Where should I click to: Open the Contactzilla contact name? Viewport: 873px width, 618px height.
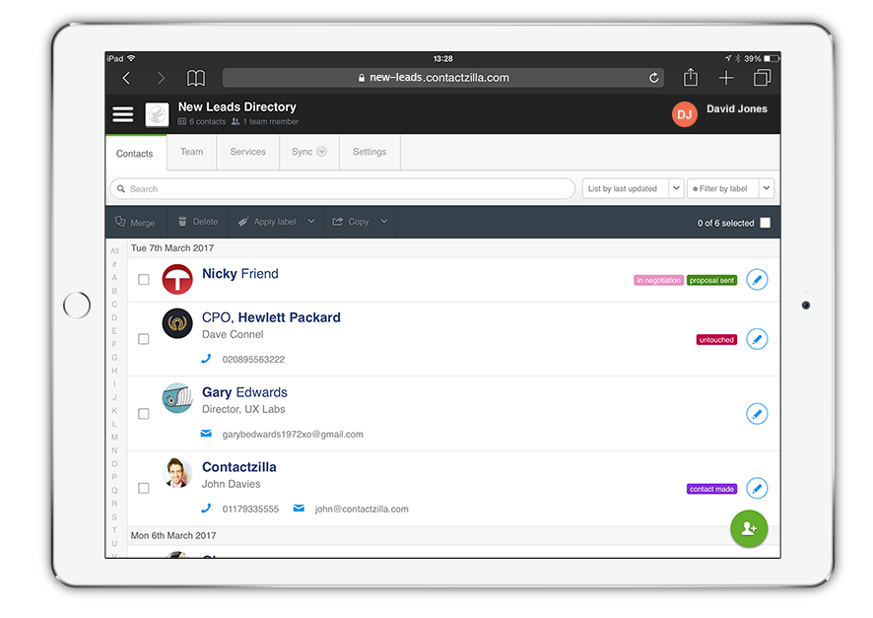pyautogui.click(x=238, y=467)
